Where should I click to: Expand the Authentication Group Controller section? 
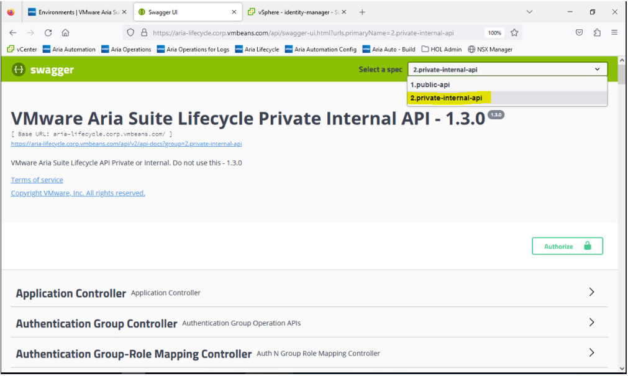[x=591, y=323]
